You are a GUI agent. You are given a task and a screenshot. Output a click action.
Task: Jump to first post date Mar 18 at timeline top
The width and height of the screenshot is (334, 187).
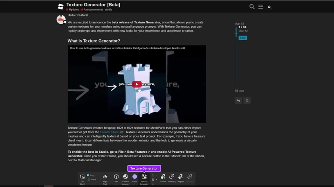tap(239, 24)
